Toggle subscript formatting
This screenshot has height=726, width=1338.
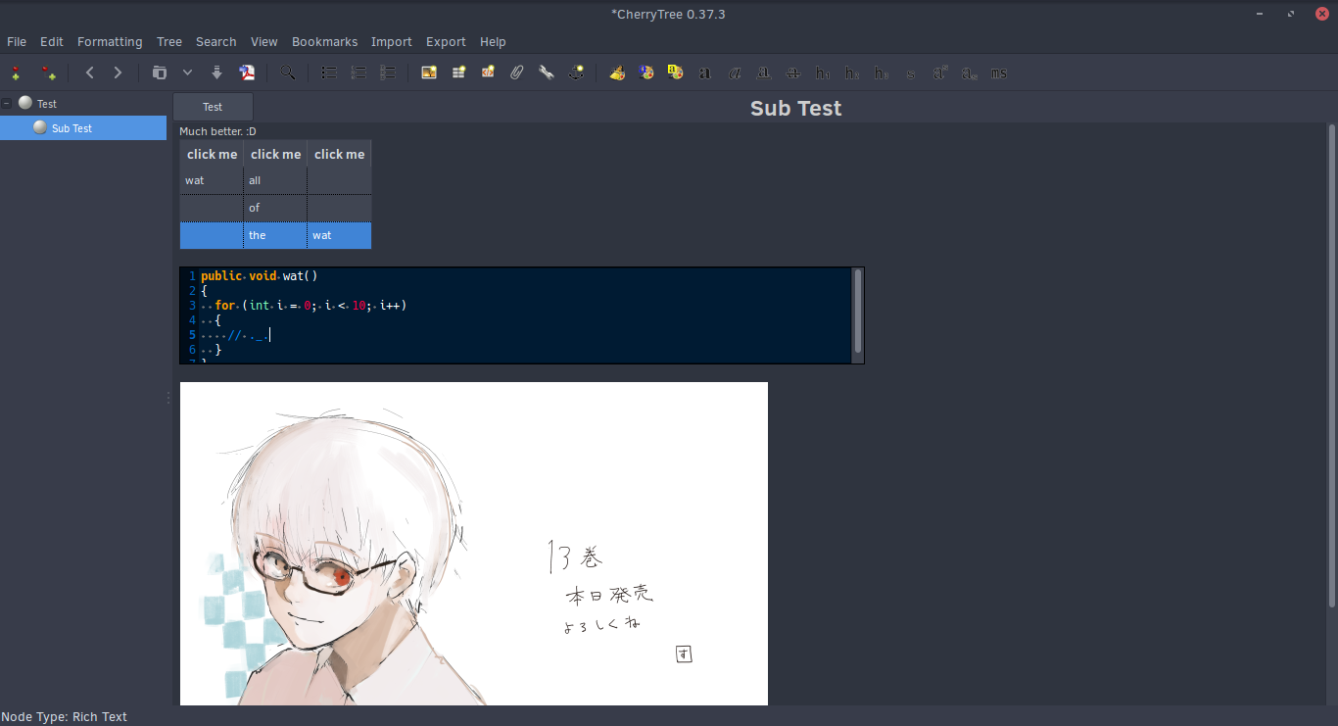(969, 73)
